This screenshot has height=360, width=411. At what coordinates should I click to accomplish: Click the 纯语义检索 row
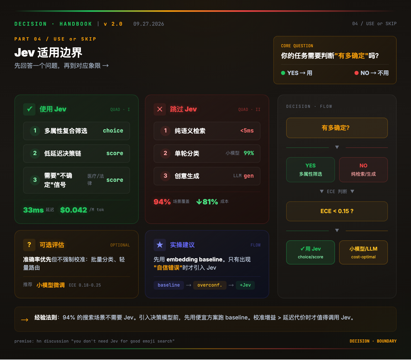point(207,131)
